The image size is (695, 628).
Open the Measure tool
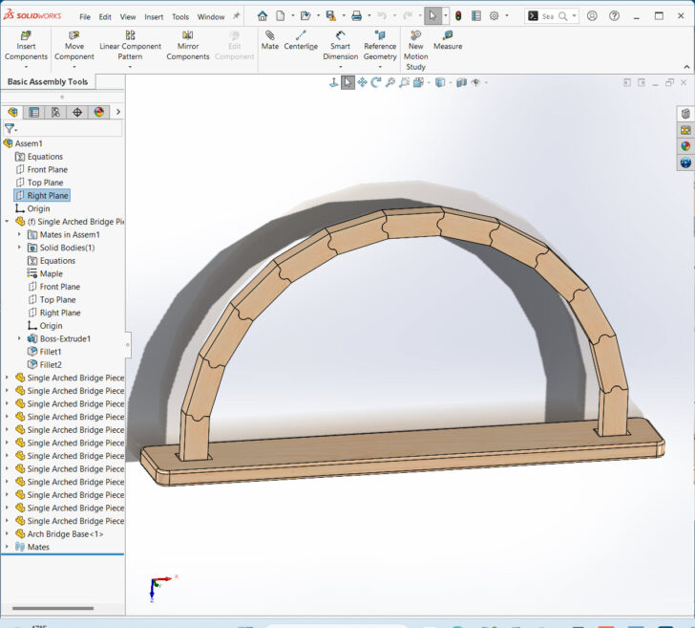tap(447, 40)
